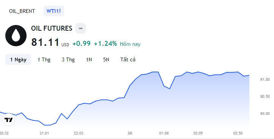This screenshot has width=274, height=139.
Task: Switch to the OIL_BRENT tab
Action: tap(22, 11)
